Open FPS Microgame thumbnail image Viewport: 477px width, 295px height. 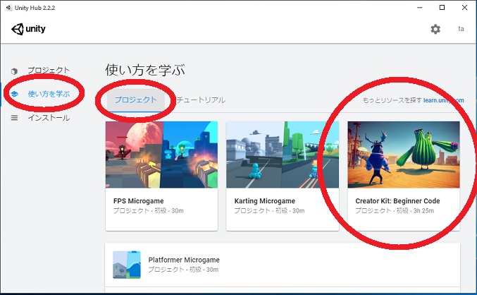pos(161,155)
